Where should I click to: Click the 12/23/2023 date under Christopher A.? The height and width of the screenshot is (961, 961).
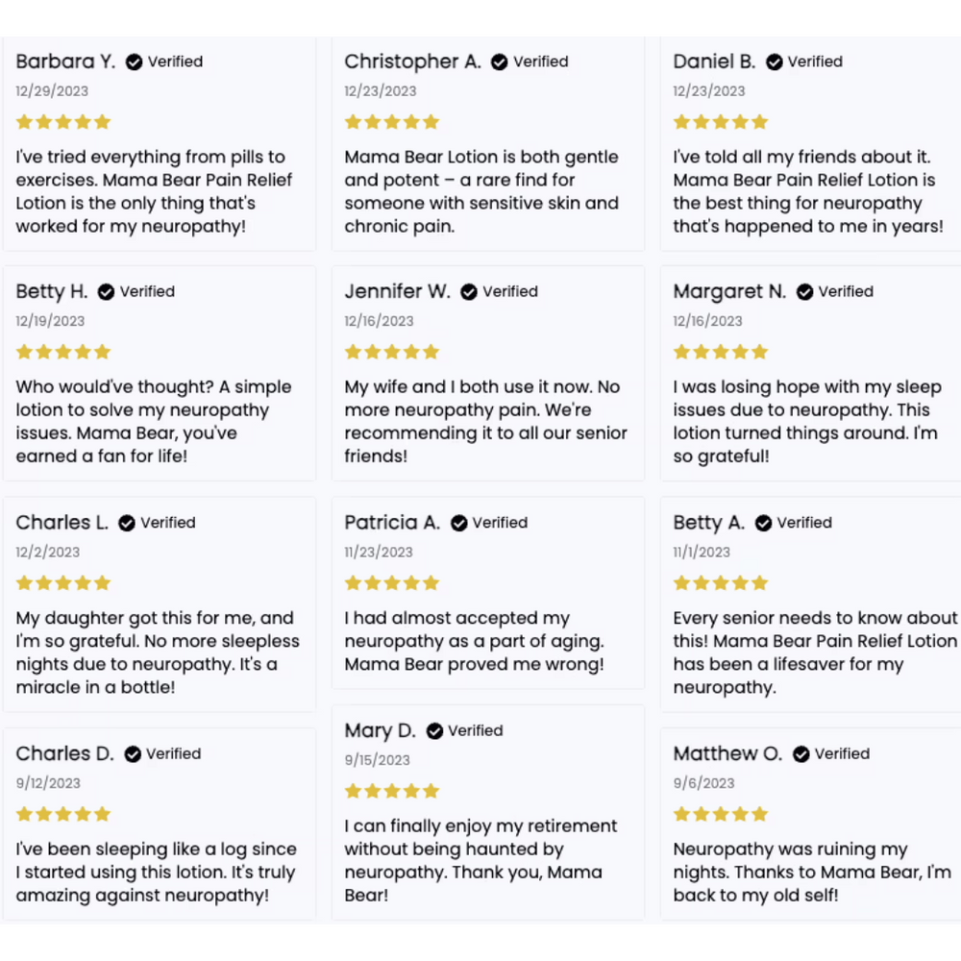381,91
